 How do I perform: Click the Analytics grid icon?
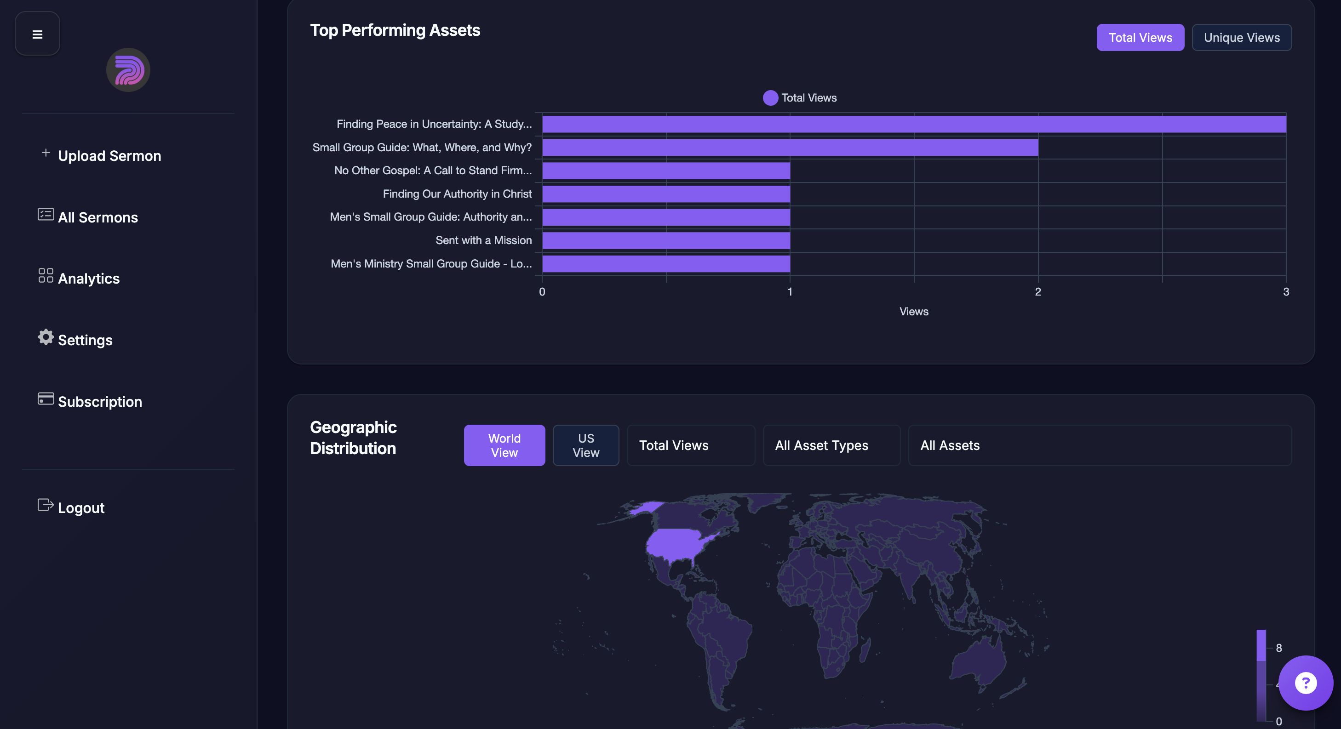46,276
